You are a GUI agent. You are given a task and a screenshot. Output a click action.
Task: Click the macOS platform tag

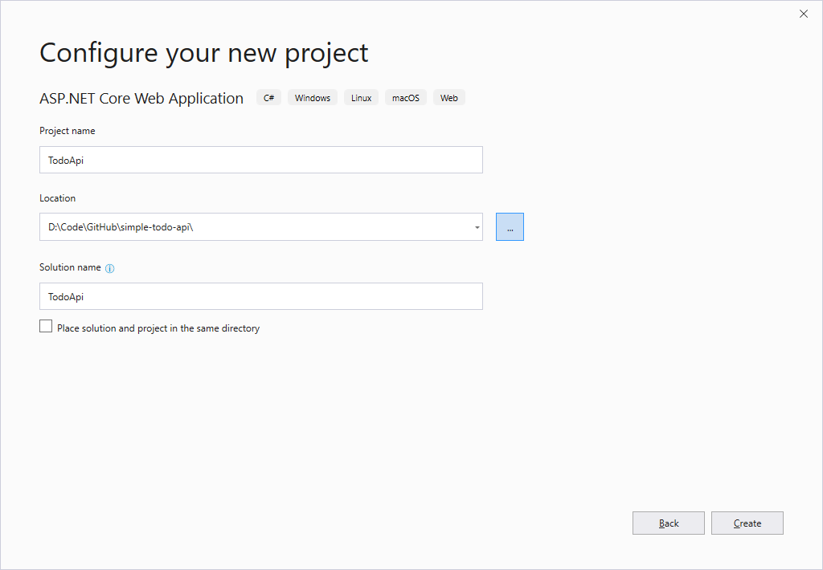click(406, 98)
